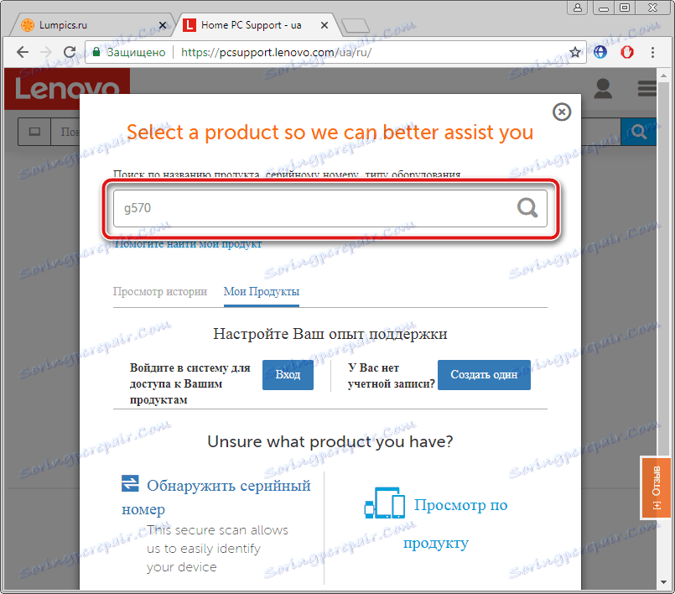This screenshot has width=675, height=594.
Task: Click the red hand adblocker extension icon
Action: (626, 52)
